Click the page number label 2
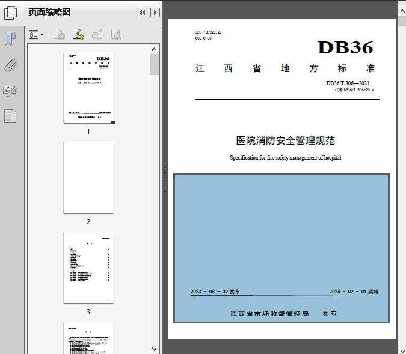The height and width of the screenshot is (354, 406). tap(88, 222)
